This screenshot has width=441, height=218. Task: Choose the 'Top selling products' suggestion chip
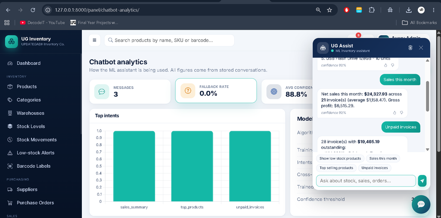336,168
